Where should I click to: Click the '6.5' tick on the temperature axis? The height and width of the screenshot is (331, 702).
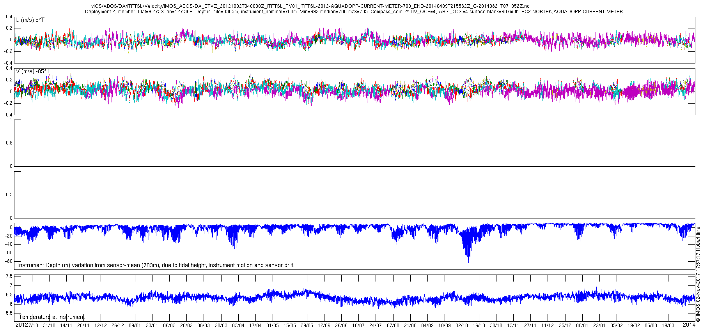9,295
